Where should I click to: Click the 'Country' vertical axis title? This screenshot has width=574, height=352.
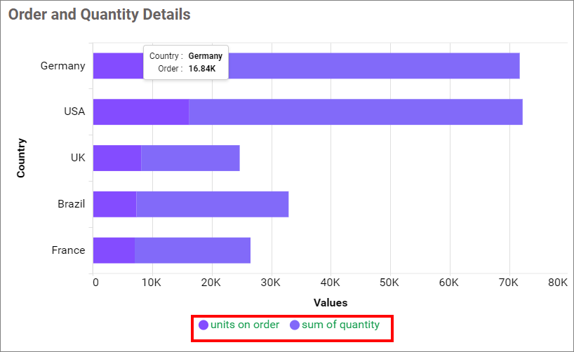tap(21, 158)
